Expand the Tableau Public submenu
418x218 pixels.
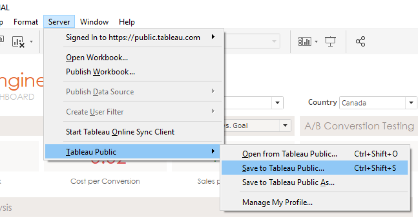pos(132,152)
